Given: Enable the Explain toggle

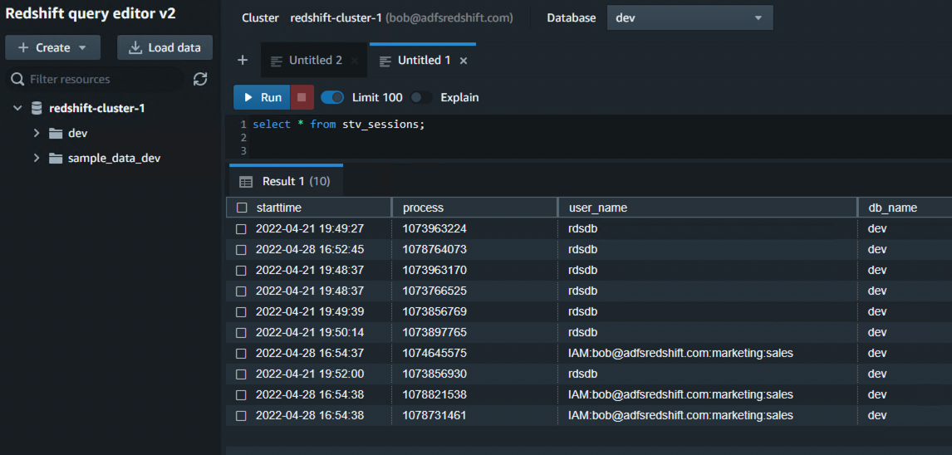Looking at the screenshot, I should (420, 97).
